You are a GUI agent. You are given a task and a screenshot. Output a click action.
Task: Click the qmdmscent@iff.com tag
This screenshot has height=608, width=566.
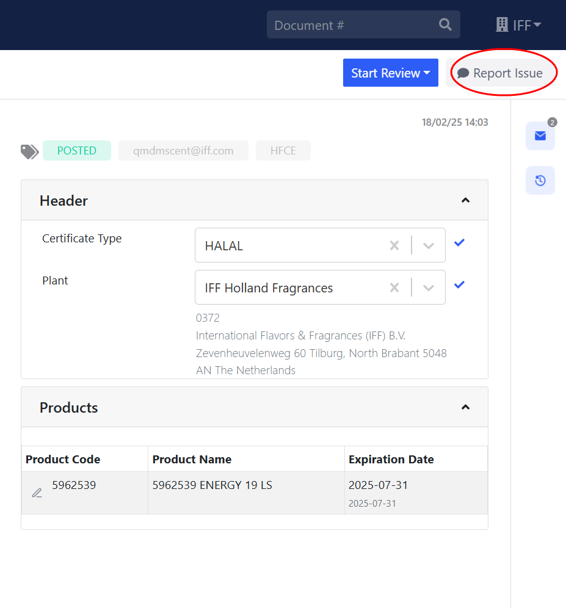click(x=183, y=151)
